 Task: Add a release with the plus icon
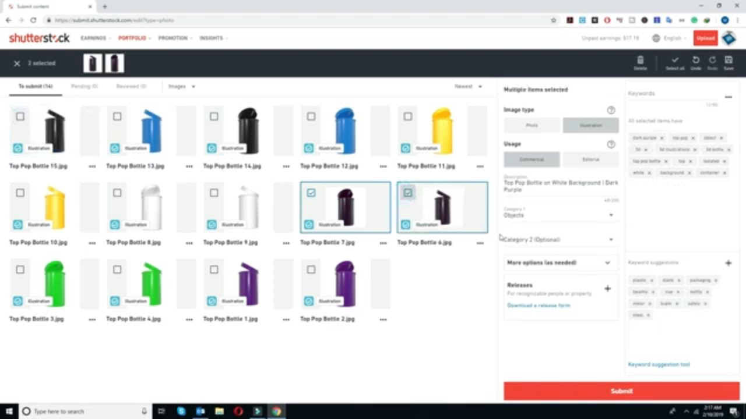[x=607, y=289]
